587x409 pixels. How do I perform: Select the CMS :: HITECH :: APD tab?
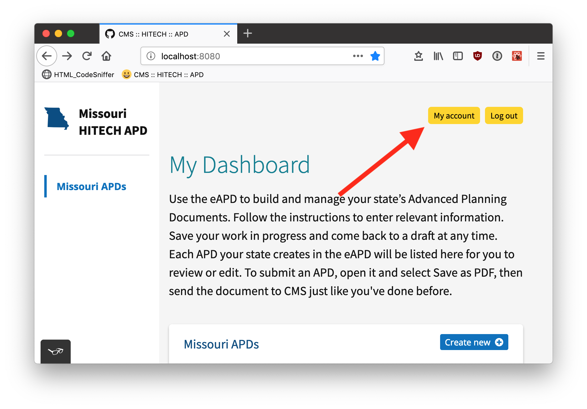[x=154, y=34]
